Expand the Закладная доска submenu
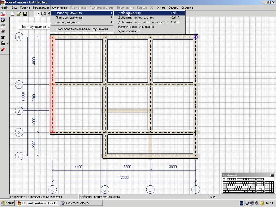 (82, 22)
